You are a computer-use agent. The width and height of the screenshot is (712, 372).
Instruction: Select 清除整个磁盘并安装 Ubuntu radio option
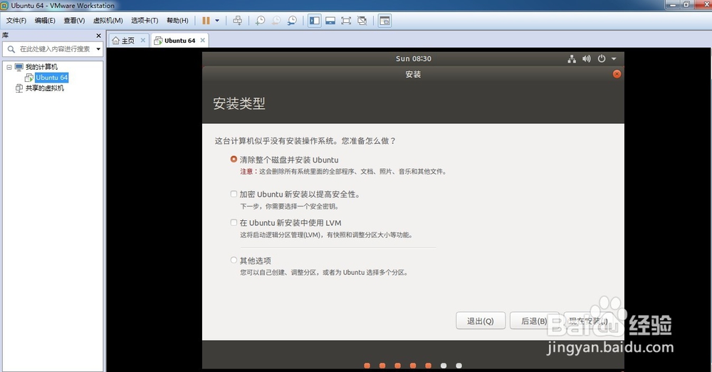[x=234, y=159]
